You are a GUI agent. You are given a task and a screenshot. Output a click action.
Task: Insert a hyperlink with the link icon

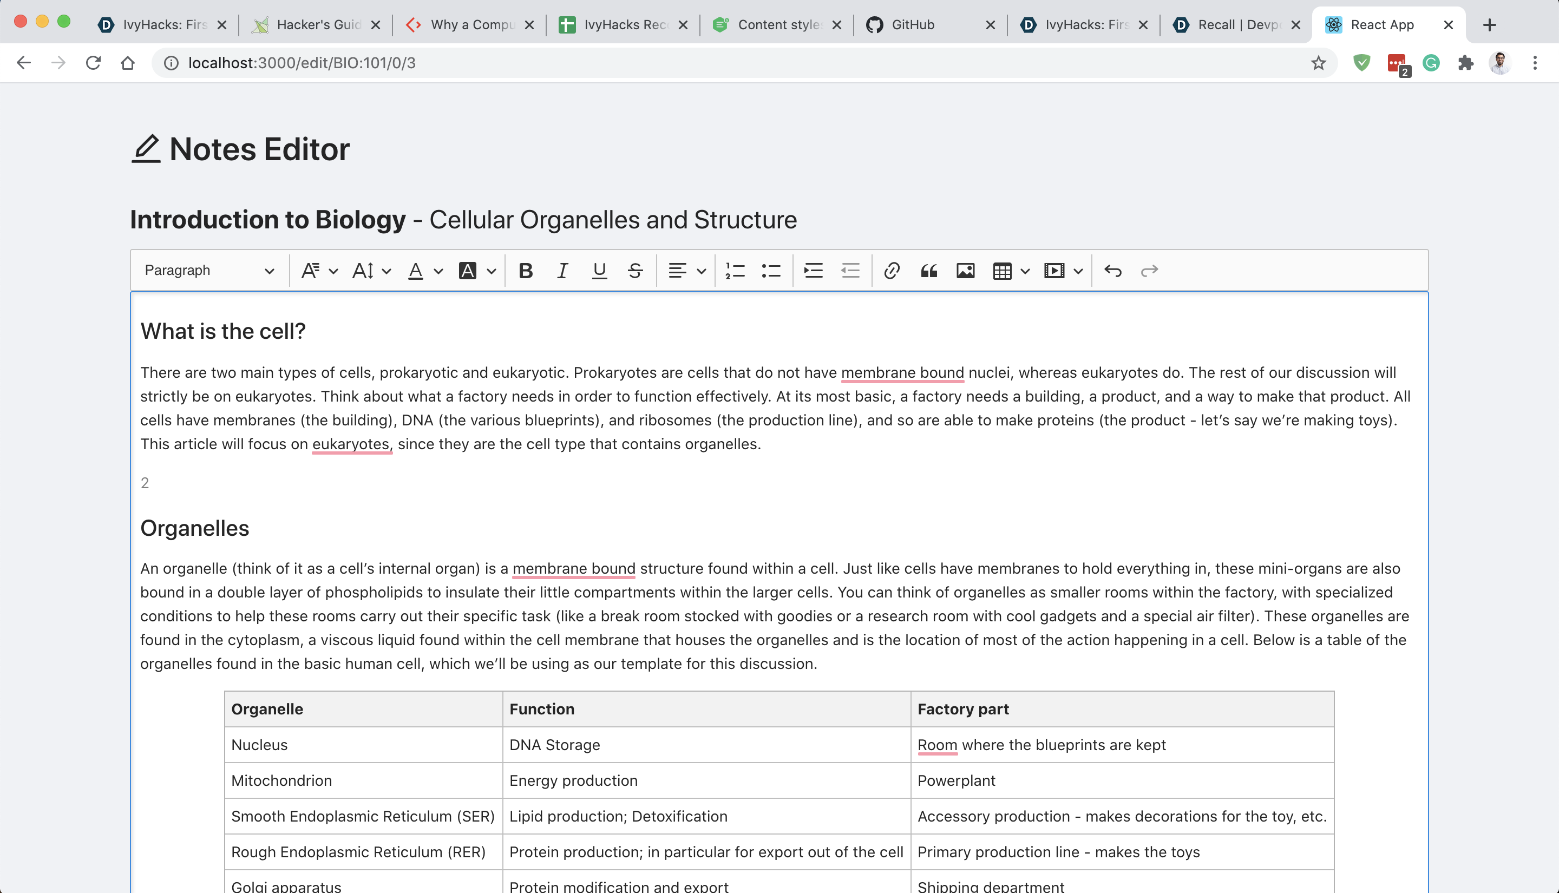coord(892,271)
